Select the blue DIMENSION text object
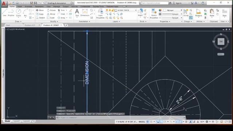Screen dimensions: 233x131 point(87,73)
